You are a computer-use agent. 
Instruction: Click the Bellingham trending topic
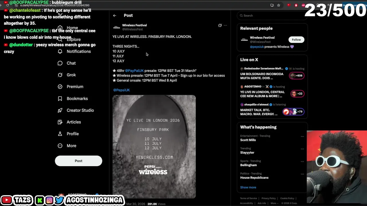click(249, 165)
